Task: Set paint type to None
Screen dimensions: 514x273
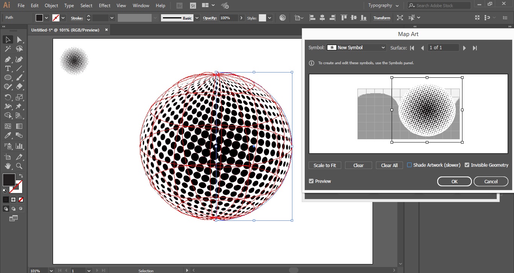Action: pyautogui.click(x=21, y=199)
